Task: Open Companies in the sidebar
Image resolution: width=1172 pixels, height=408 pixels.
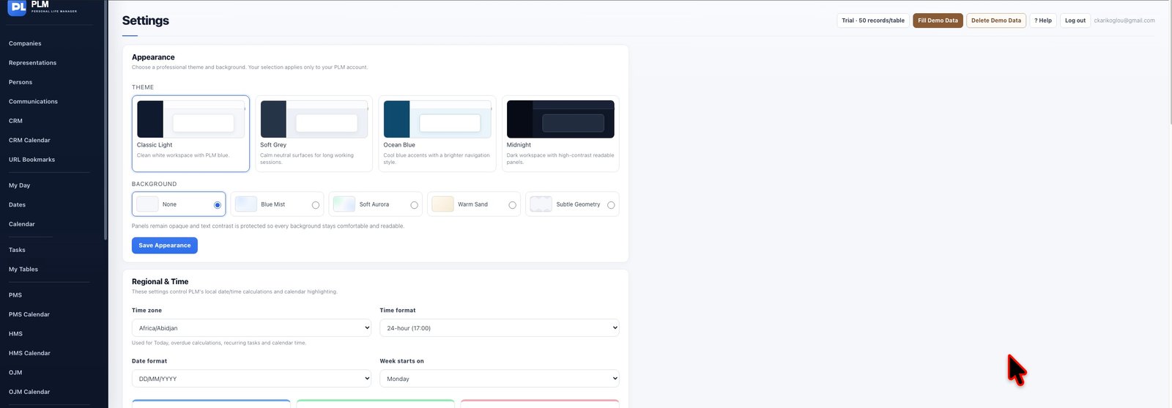Action: click(25, 43)
